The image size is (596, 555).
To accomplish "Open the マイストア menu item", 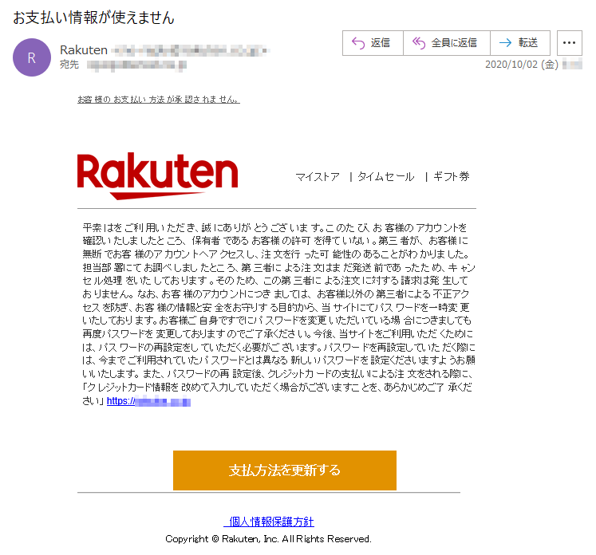I will point(318,177).
